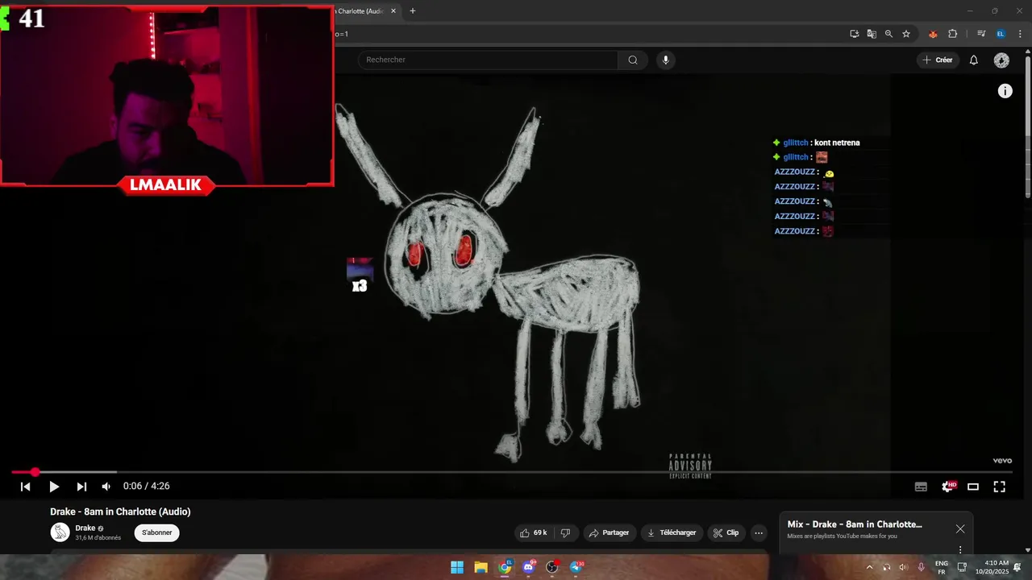Viewport: 1032px width, 580px height.
Task: Select the 8am in Charlotte browser tab
Action: click(360, 11)
